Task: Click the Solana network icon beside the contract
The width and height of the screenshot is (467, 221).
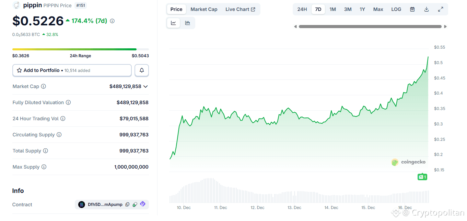Action: pyautogui.click(x=81, y=204)
